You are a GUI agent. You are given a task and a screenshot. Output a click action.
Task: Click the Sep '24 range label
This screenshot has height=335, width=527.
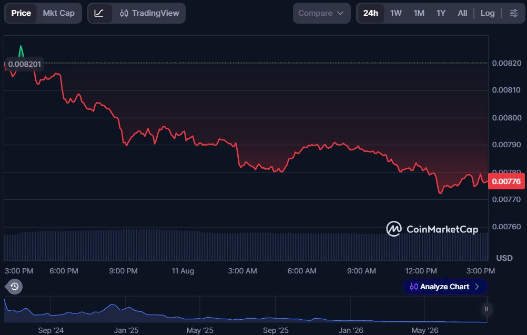pos(50,330)
